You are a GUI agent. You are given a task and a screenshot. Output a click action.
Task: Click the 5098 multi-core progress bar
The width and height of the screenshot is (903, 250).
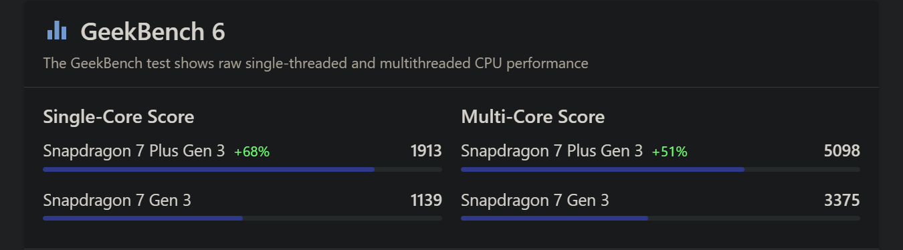tap(660, 169)
